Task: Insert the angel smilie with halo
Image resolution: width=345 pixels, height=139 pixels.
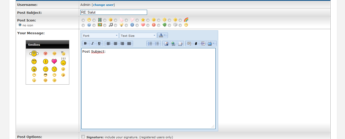Action: pyautogui.click(x=34, y=54)
